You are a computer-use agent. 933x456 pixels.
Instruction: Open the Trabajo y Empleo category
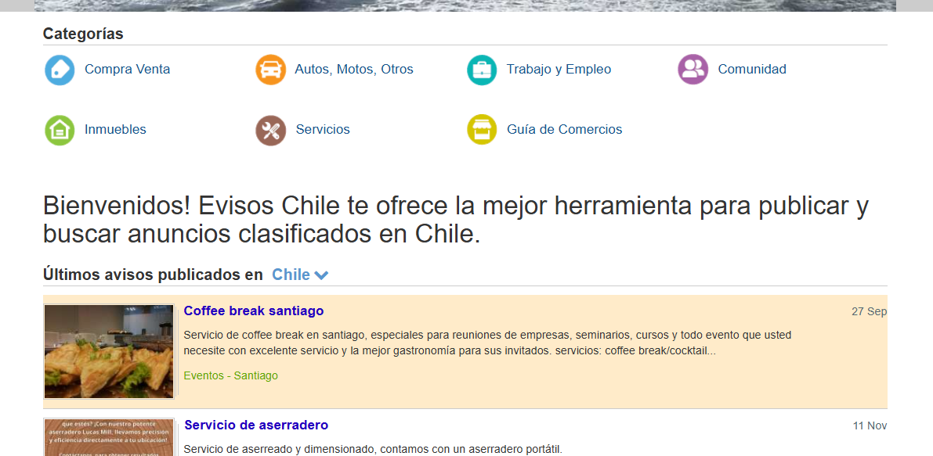[x=559, y=70]
